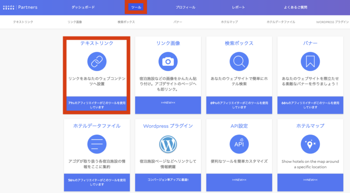Click the text アゴダが取り扱う各宿泊施設の情報をここに集約
Viewport: 350px width, 193px height.
pyautogui.click(x=97, y=164)
